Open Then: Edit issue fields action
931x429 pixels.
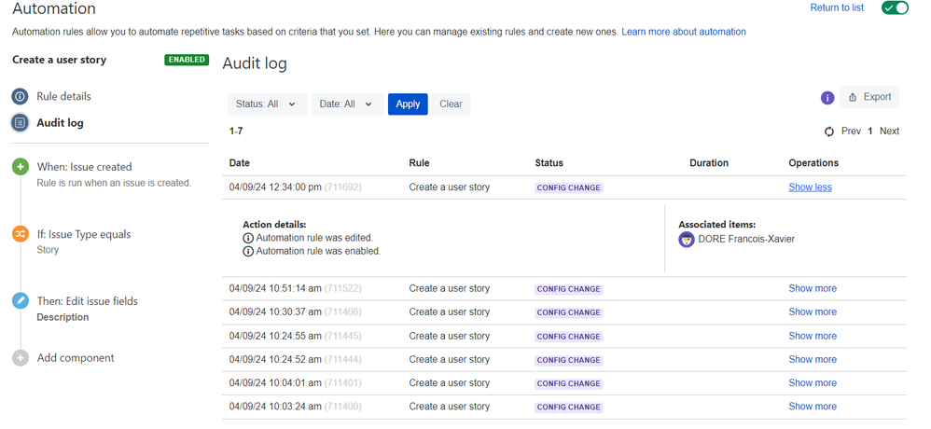point(88,301)
